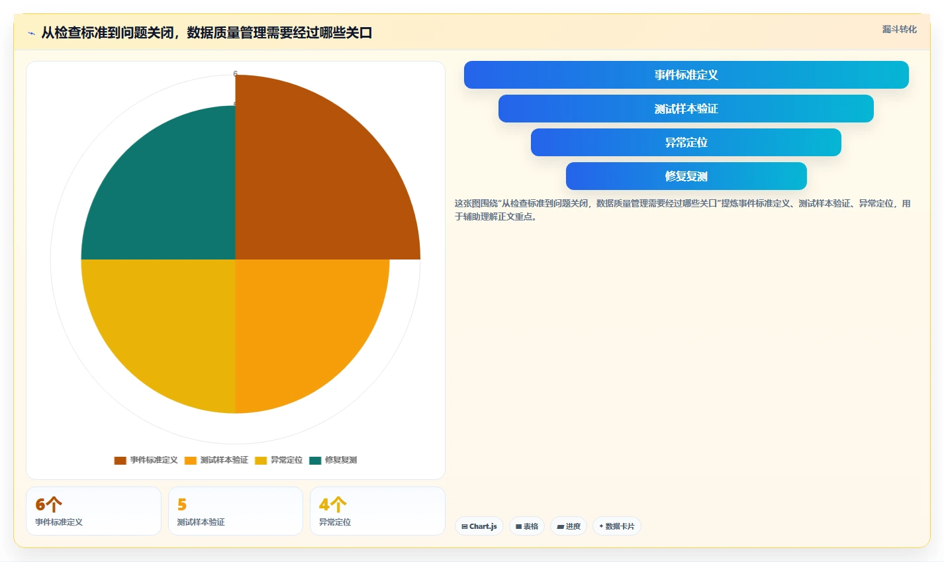The image size is (944, 562).
Task: Select the Chart.js tag chip
Action: (479, 526)
